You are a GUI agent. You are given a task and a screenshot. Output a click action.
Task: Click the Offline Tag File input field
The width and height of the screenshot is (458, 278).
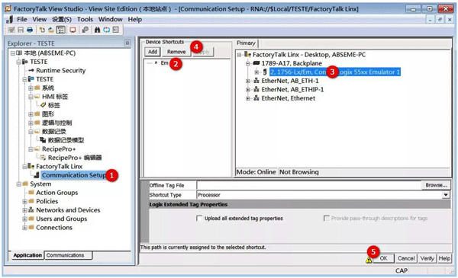(x=308, y=185)
